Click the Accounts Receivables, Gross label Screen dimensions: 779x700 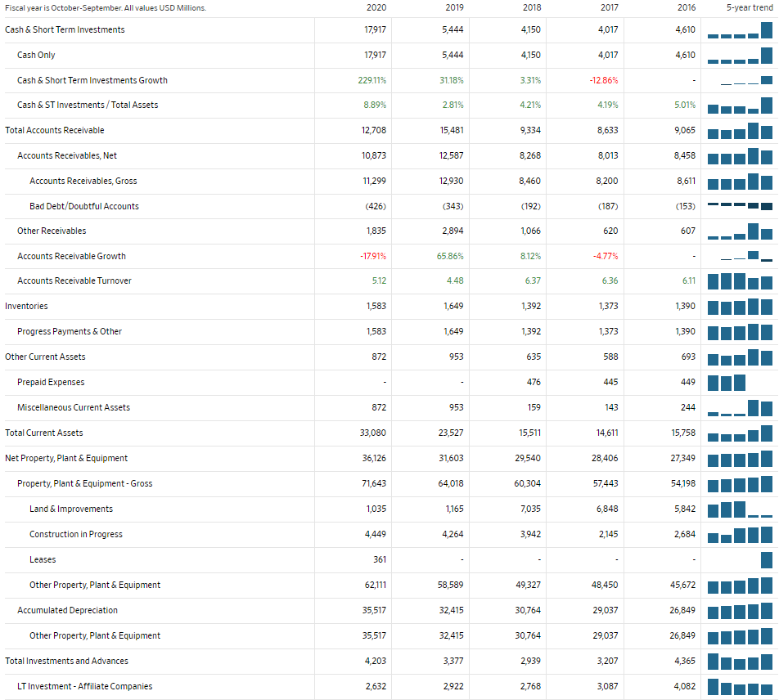[x=83, y=182]
